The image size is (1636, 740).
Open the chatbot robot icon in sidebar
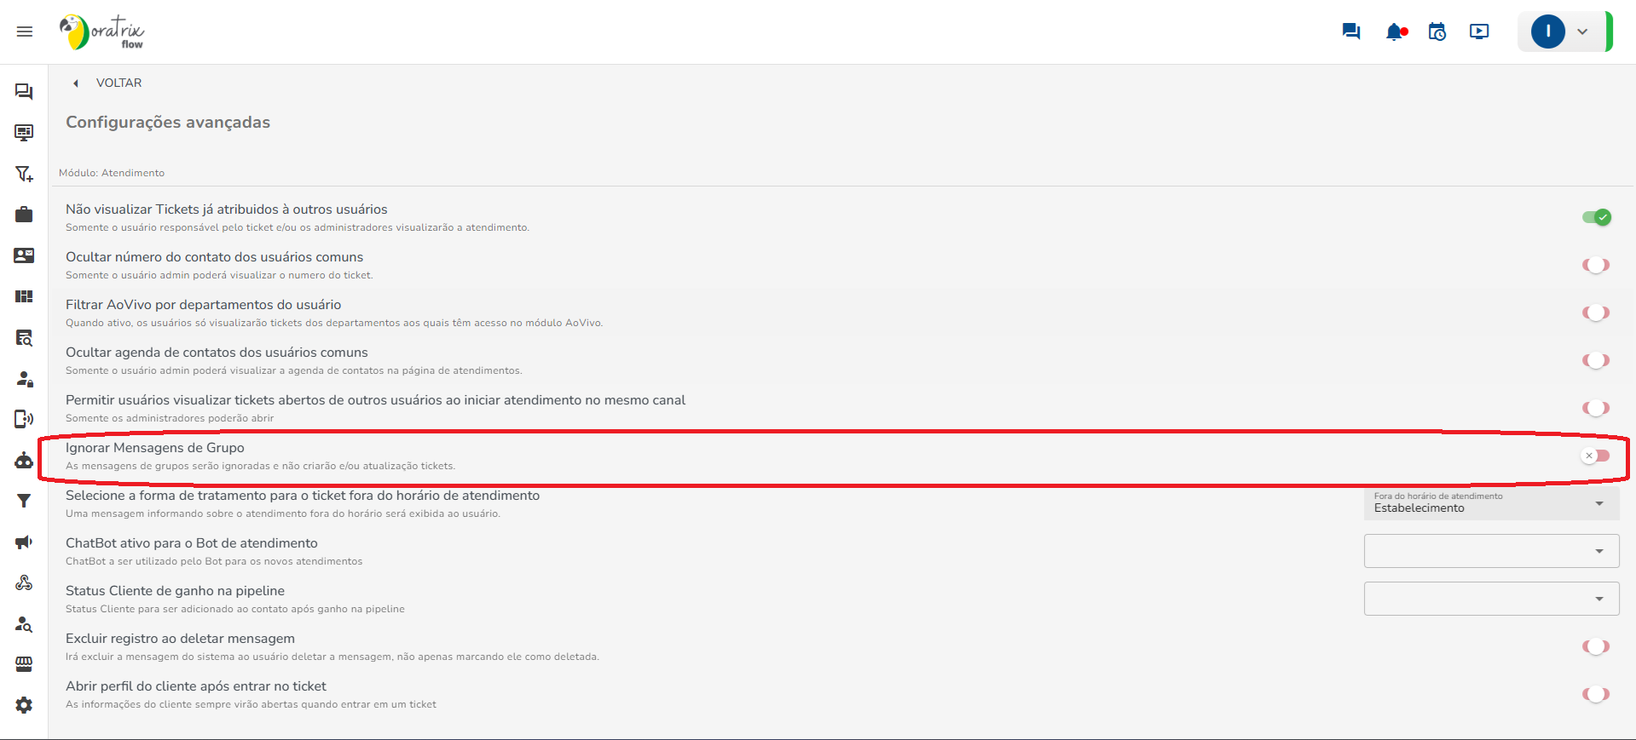(x=24, y=461)
